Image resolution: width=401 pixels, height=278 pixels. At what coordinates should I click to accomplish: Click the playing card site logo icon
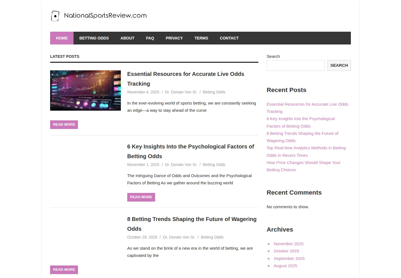(55, 16)
